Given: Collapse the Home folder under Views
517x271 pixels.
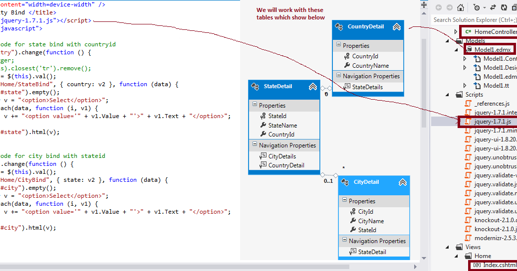Looking at the screenshot, I should 456,256.
